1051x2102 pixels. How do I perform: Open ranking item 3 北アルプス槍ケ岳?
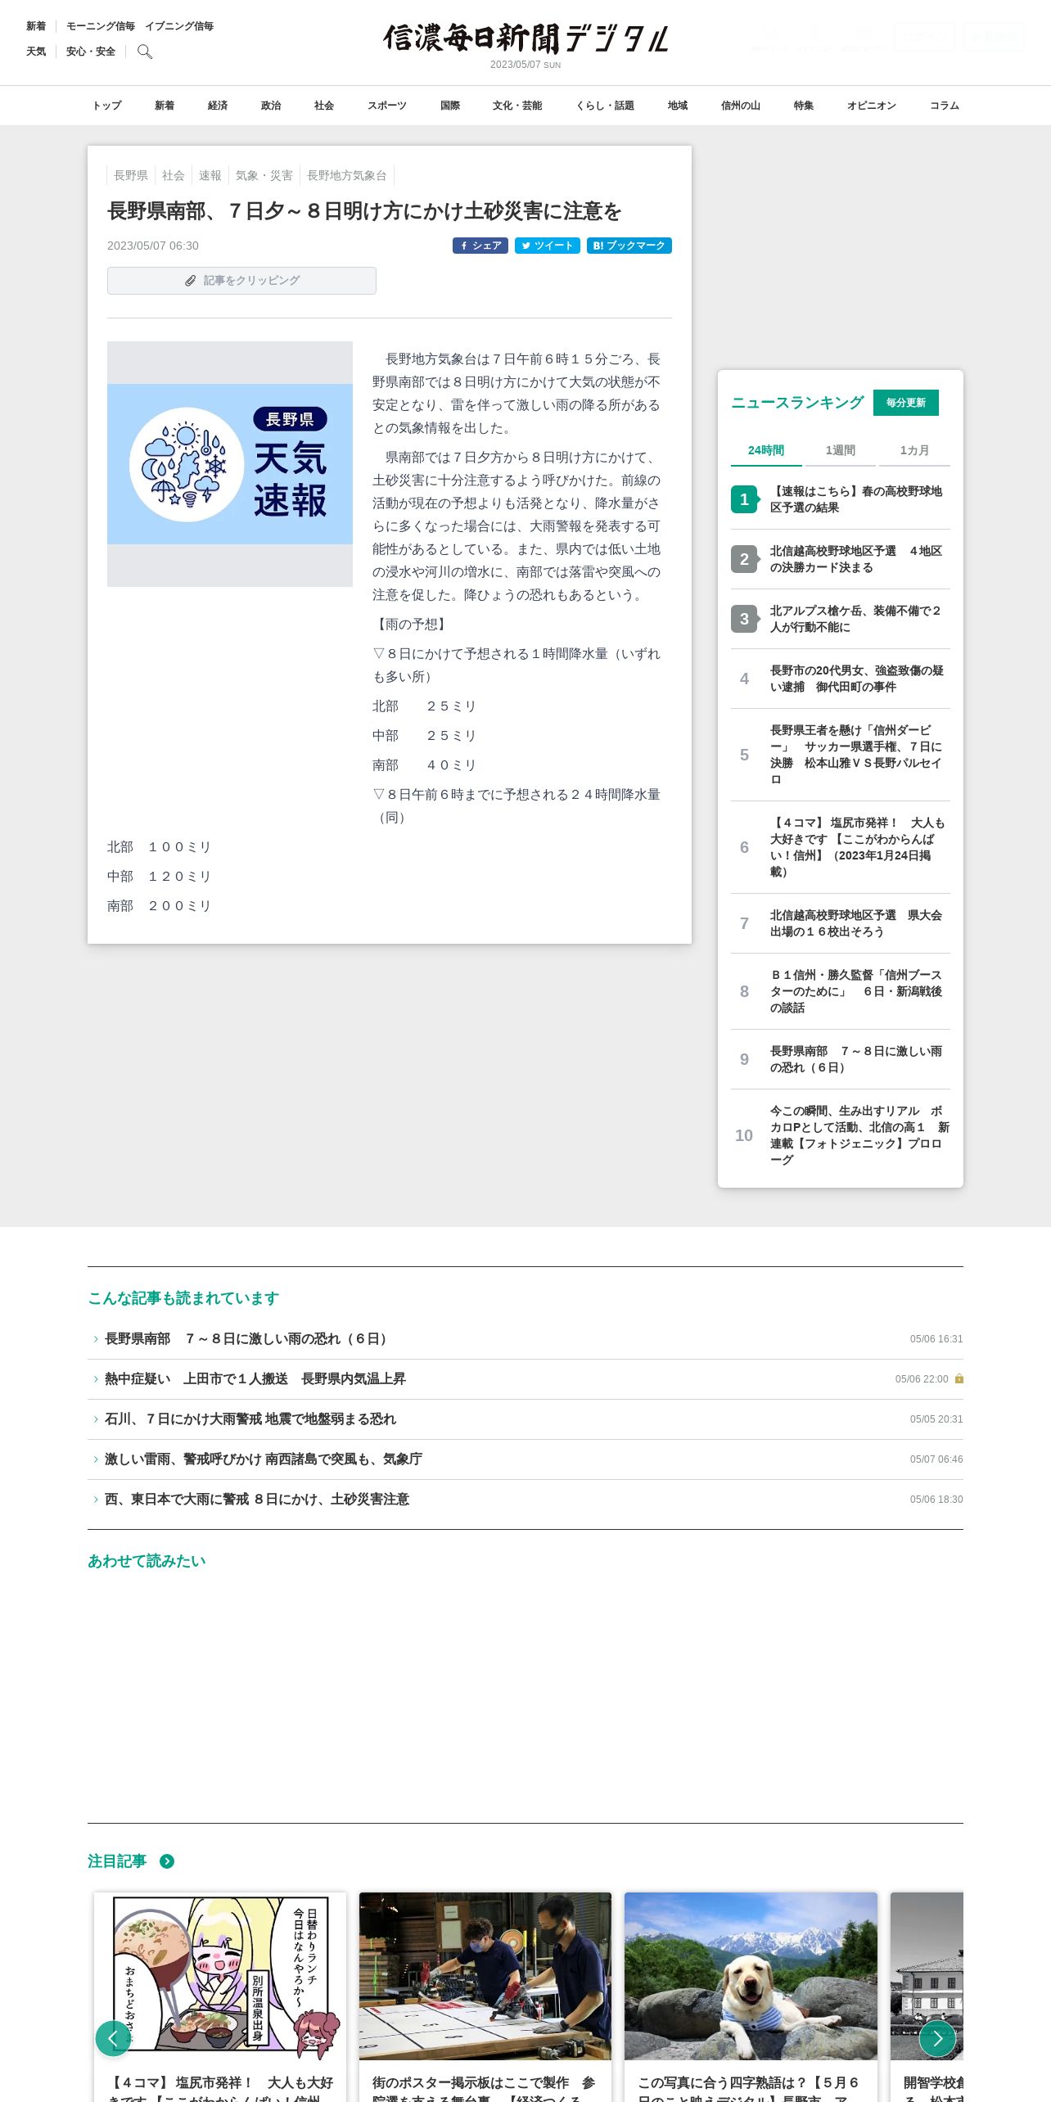pyautogui.click(x=841, y=619)
